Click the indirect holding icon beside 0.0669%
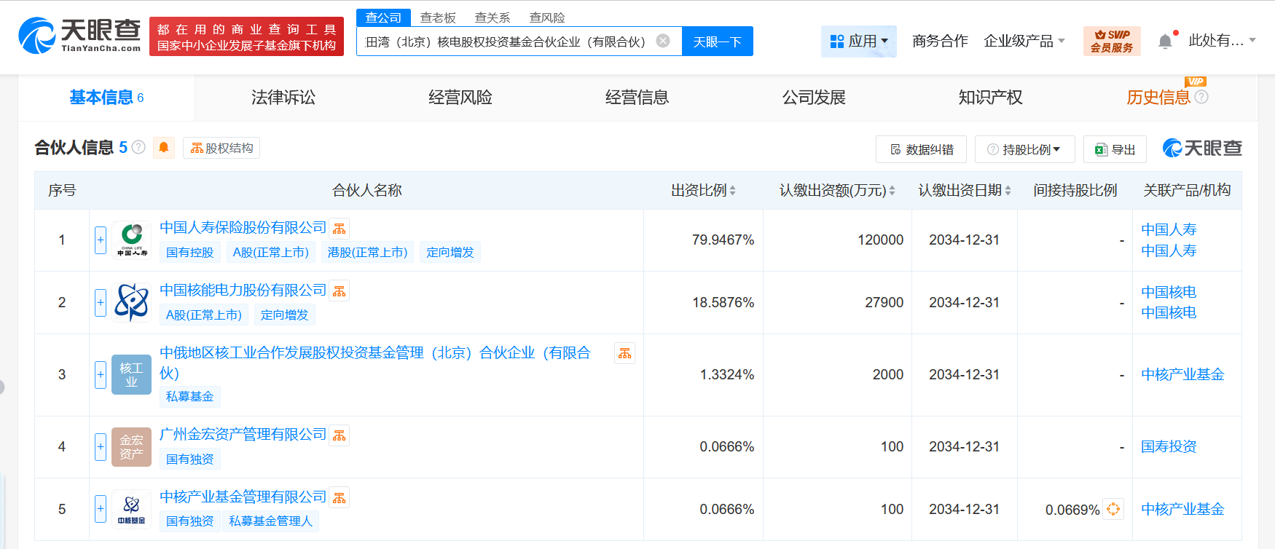 [1113, 509]
